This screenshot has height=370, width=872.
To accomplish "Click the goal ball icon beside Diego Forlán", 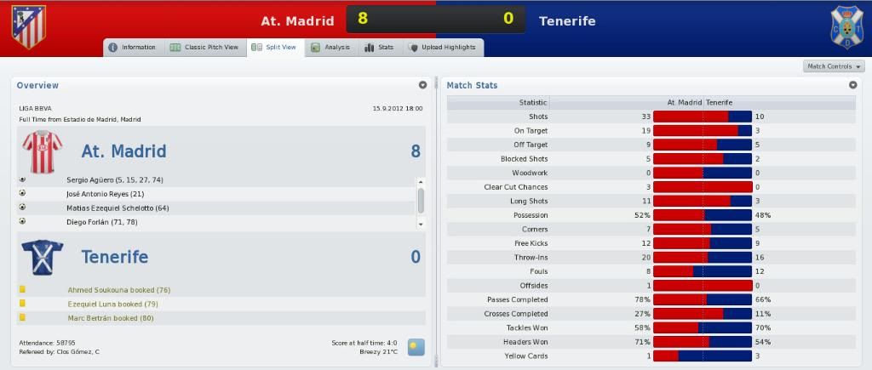I will click(x=22, y=221).
